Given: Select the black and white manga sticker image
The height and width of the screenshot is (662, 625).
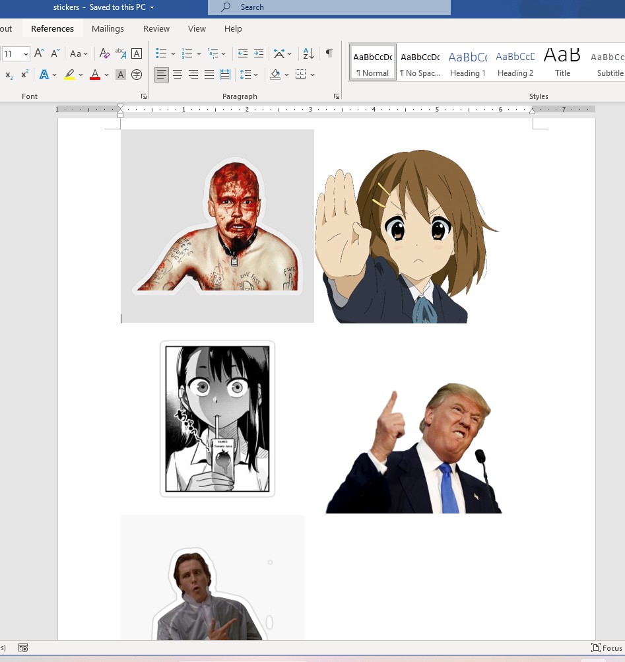Looking at the screenshot, I should click(218, 419).
